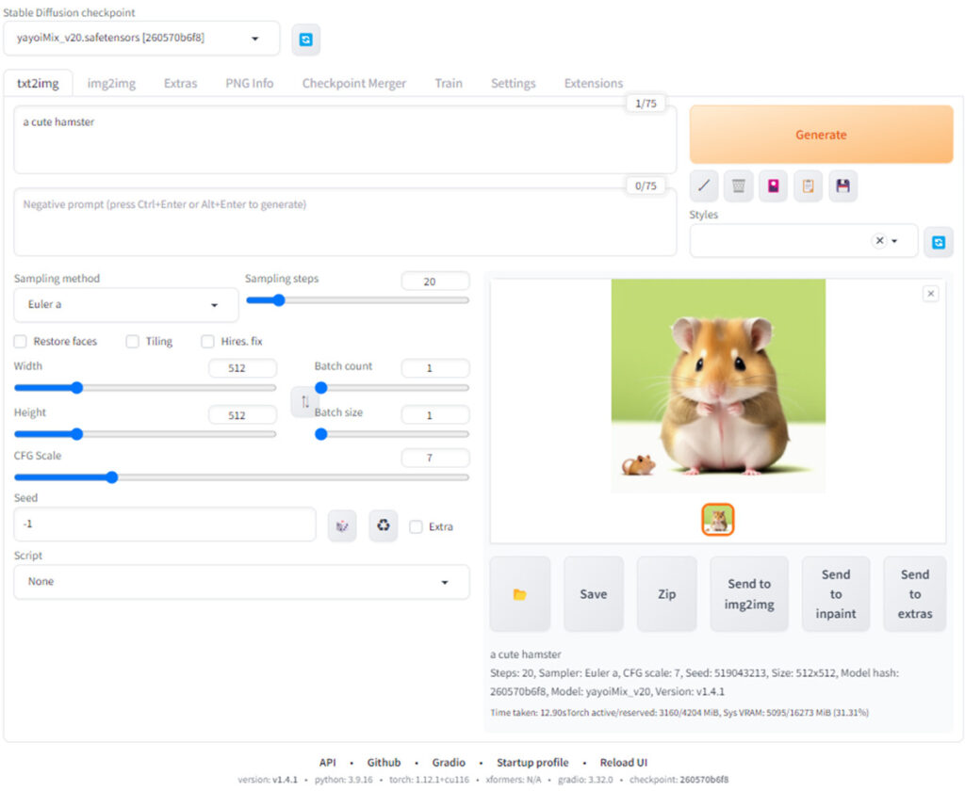Randomize seed with the dice icon
Viewport: 965px width, 791px height.
(342, 525)
